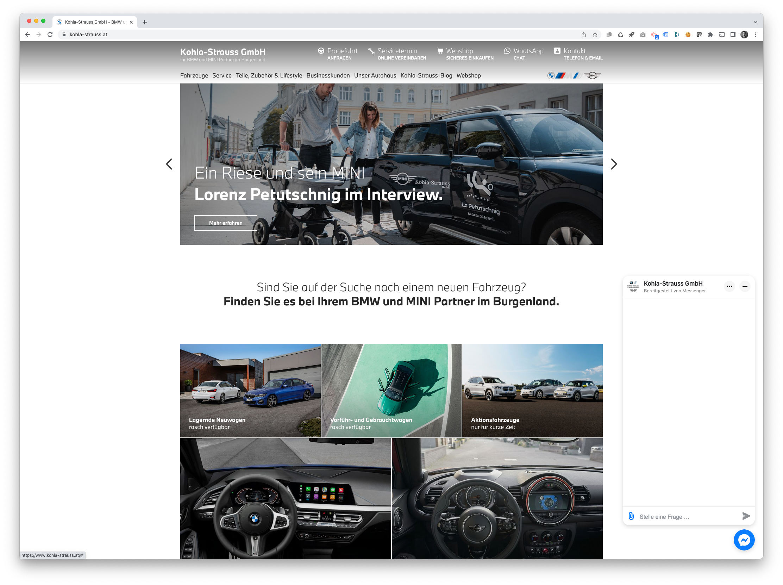Click the attachment paperclip in chat
783x585 pixels.
[631, 516]
